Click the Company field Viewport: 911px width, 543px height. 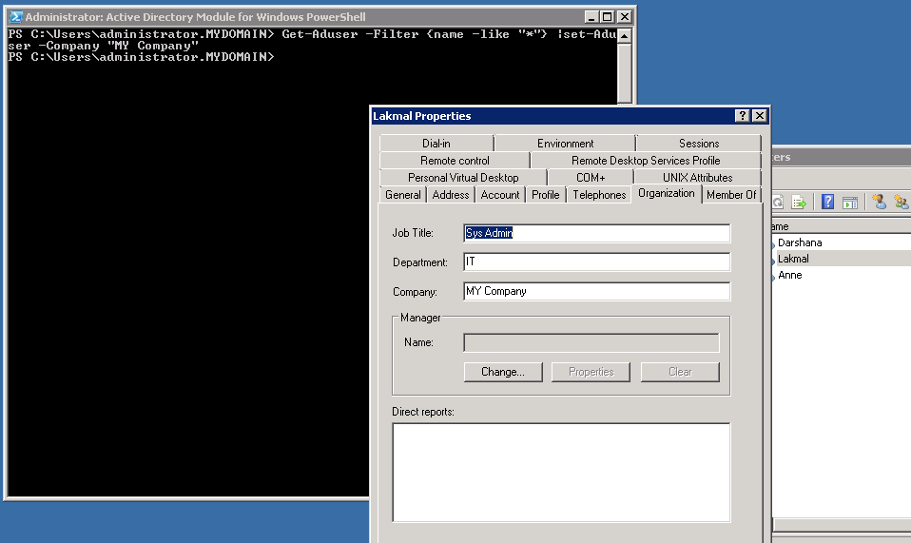pos(596,291)
